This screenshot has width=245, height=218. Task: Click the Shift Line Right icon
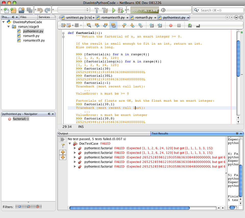point(160,25)
